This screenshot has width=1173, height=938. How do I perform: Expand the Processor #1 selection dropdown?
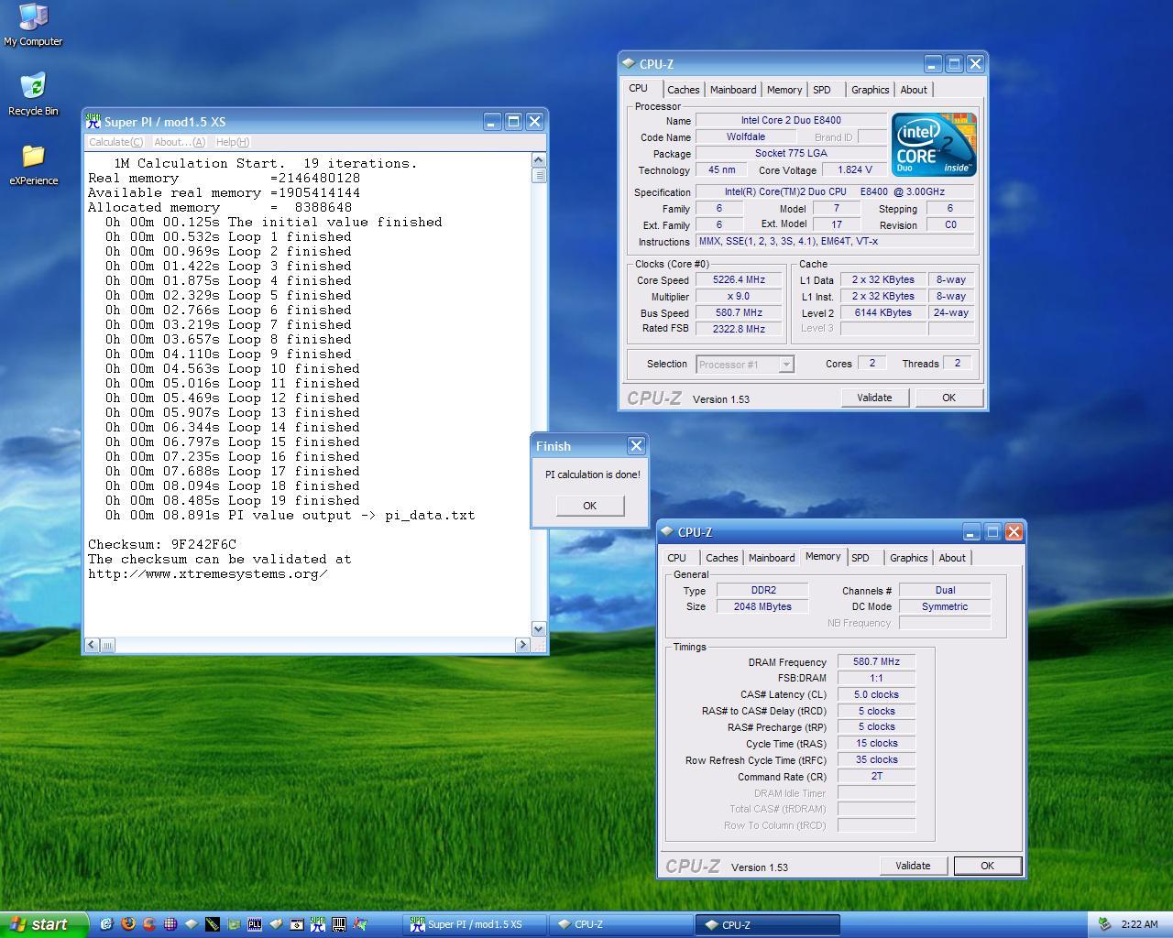pos(785,365)
